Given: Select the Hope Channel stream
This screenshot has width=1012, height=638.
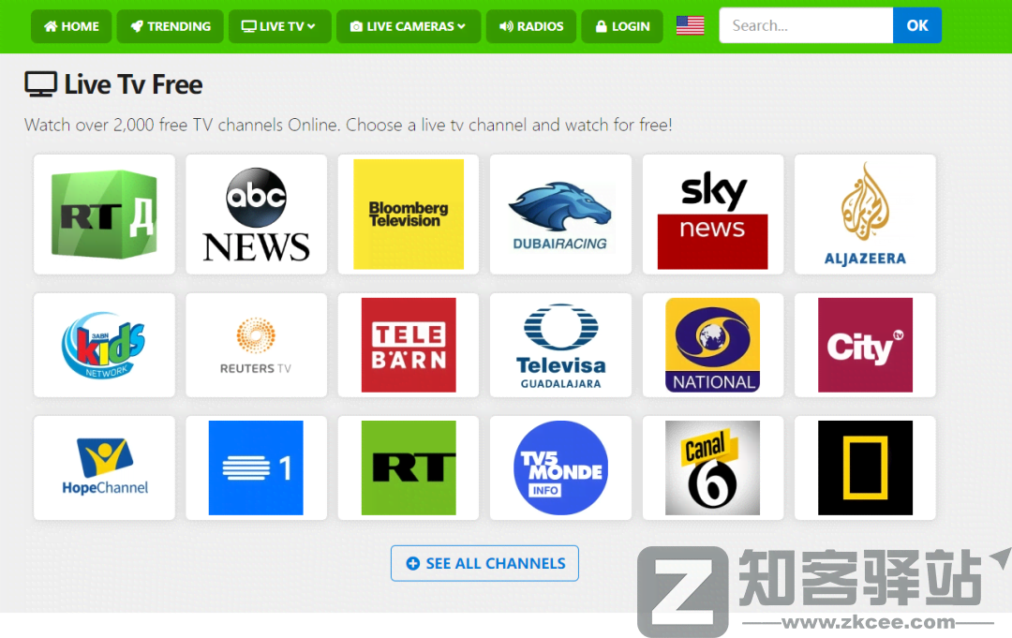Looking at the screenshot, I should (104, 467).
